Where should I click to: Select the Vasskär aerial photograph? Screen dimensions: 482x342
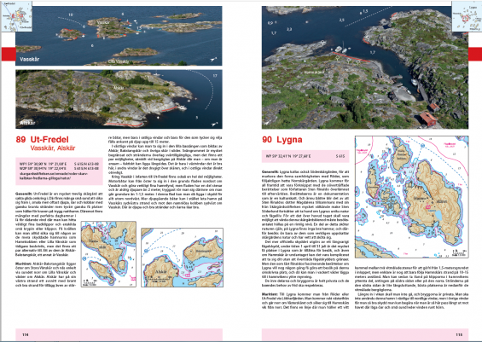tap(119, 36)
